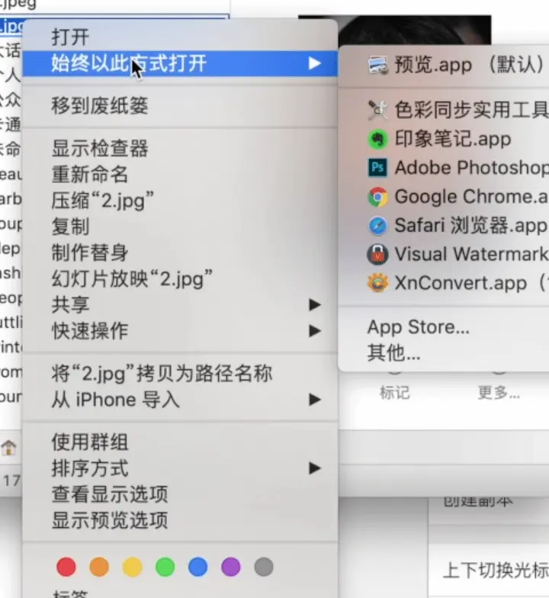
Task: Select 查看显示选项 menu item
Action: [x=180, y=494]
